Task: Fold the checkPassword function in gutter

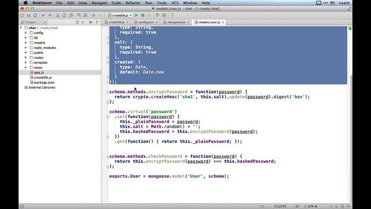Action: (x=108, y=157)
